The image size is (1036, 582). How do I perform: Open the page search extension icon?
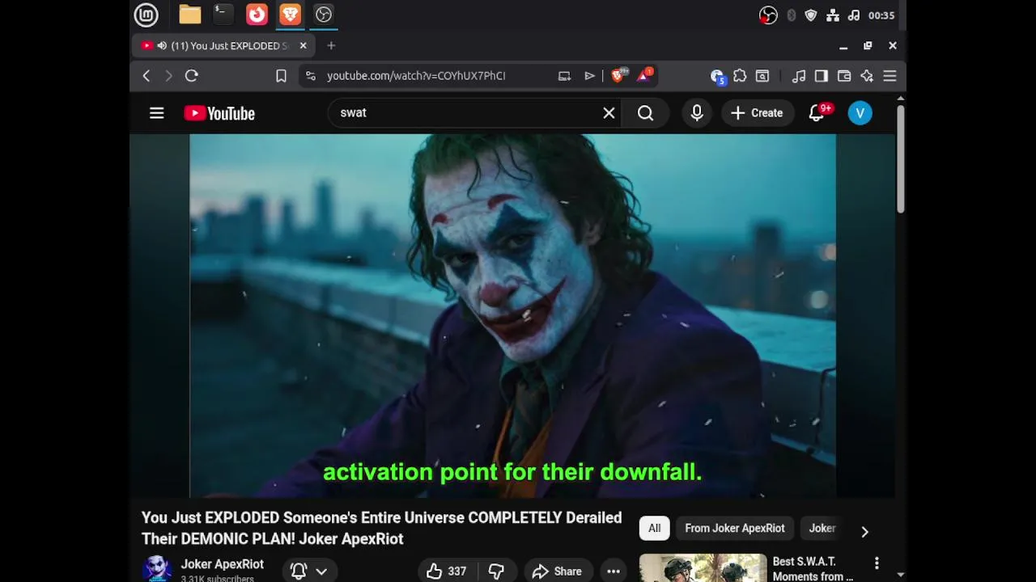(762, 76)
